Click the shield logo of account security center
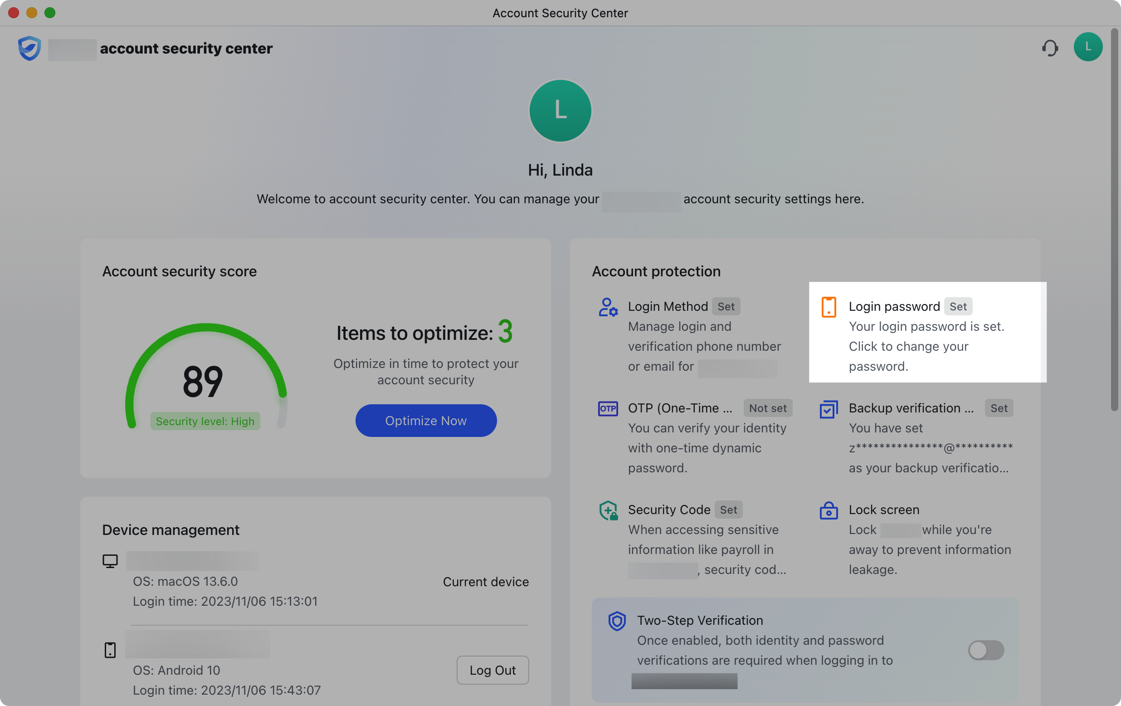1121x706 pixels. 29,48
